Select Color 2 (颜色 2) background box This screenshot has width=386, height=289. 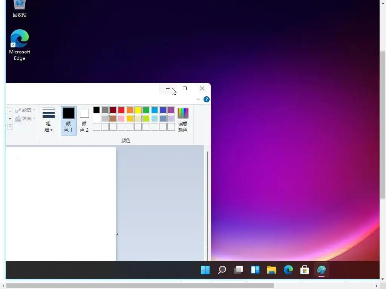[x=84, y=120]
